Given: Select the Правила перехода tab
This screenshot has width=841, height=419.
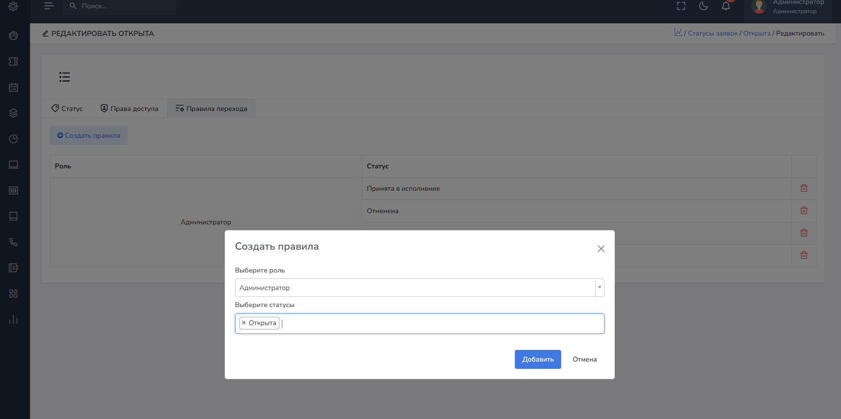Looking at the screenshot, I should (x=211, y=109).
